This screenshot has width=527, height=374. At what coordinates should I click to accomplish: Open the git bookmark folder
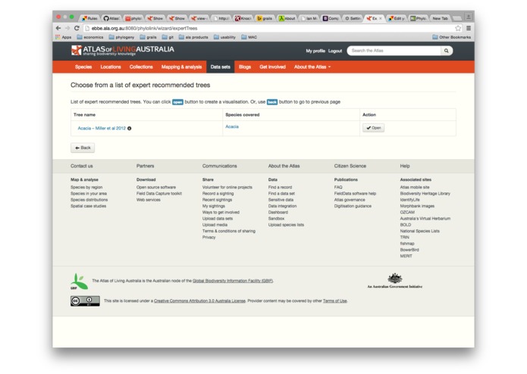point(168,37)
